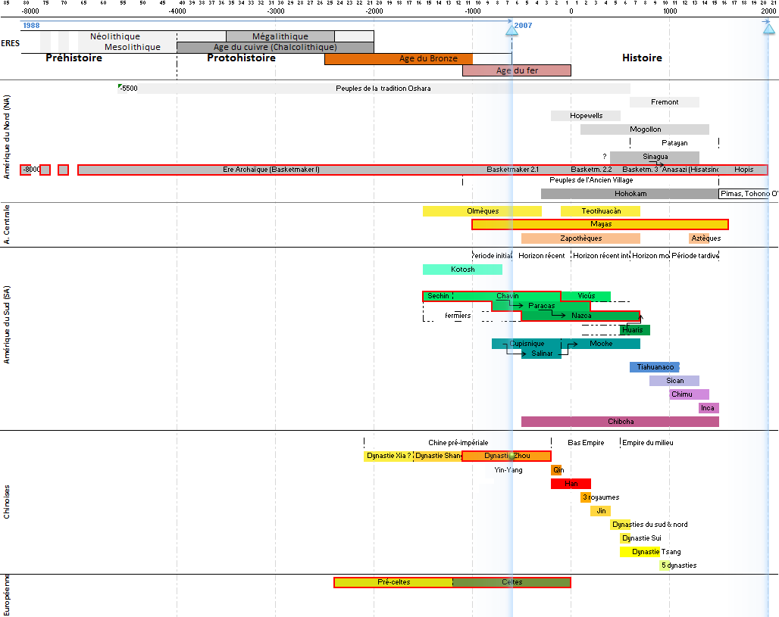The width and height of the screenshot is (779, 617).
Task: Click the Mégalithique era bar
Action: (x=280, y=36)
